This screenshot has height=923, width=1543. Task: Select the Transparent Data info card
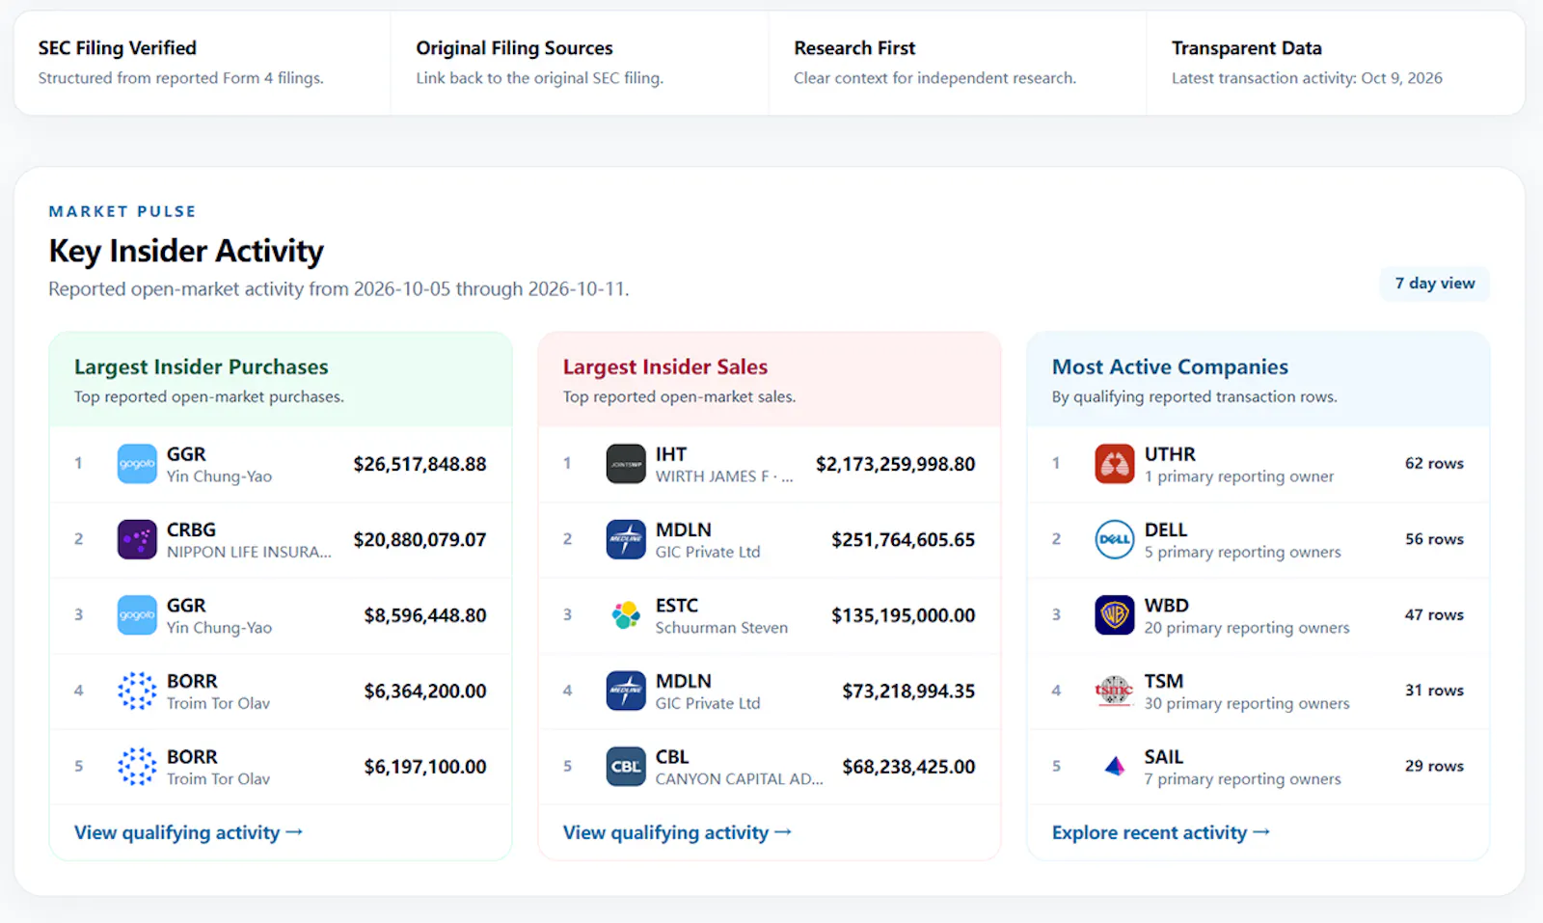tap(1336, 63)
